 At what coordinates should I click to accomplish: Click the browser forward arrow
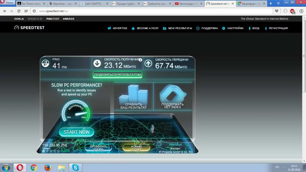pos(12,11)
